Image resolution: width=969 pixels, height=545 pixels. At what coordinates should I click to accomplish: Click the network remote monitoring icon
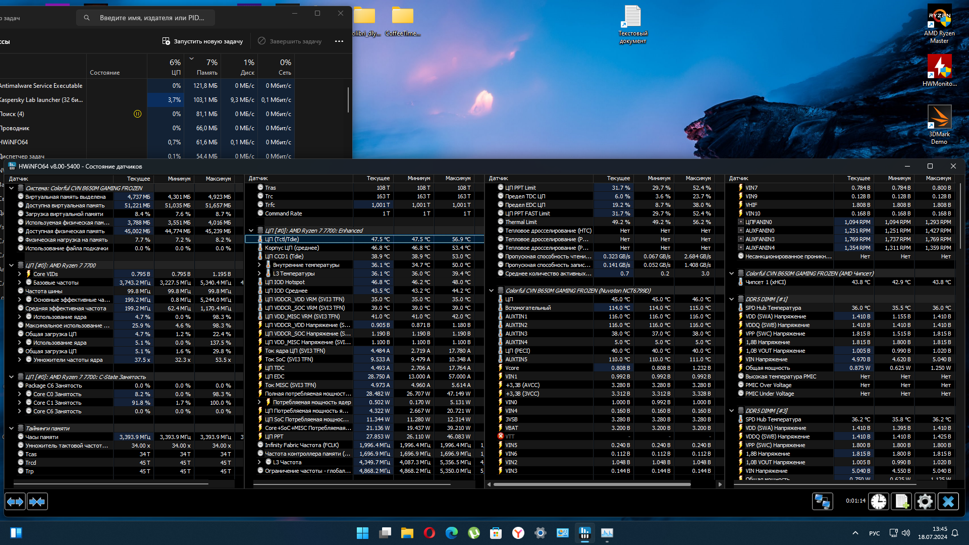822,502
